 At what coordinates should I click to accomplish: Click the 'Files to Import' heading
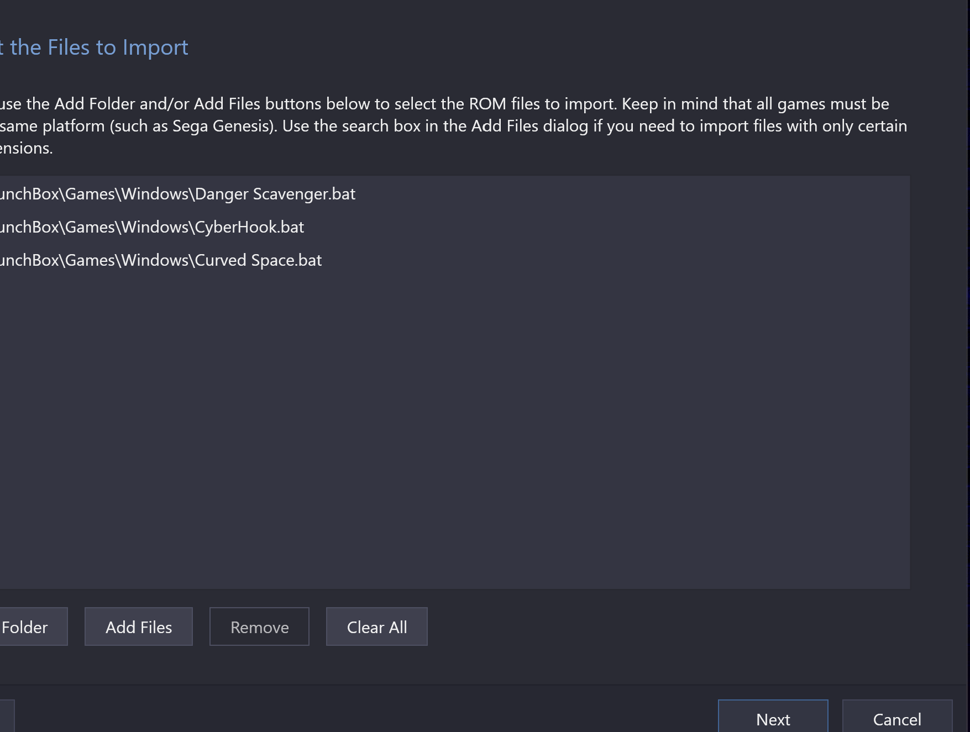(118, 48)
